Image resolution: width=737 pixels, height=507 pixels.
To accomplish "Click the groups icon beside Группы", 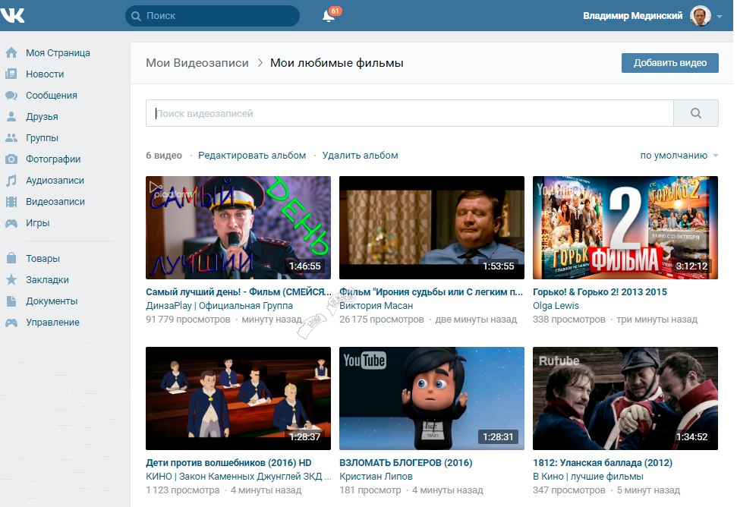I will 11,137.
